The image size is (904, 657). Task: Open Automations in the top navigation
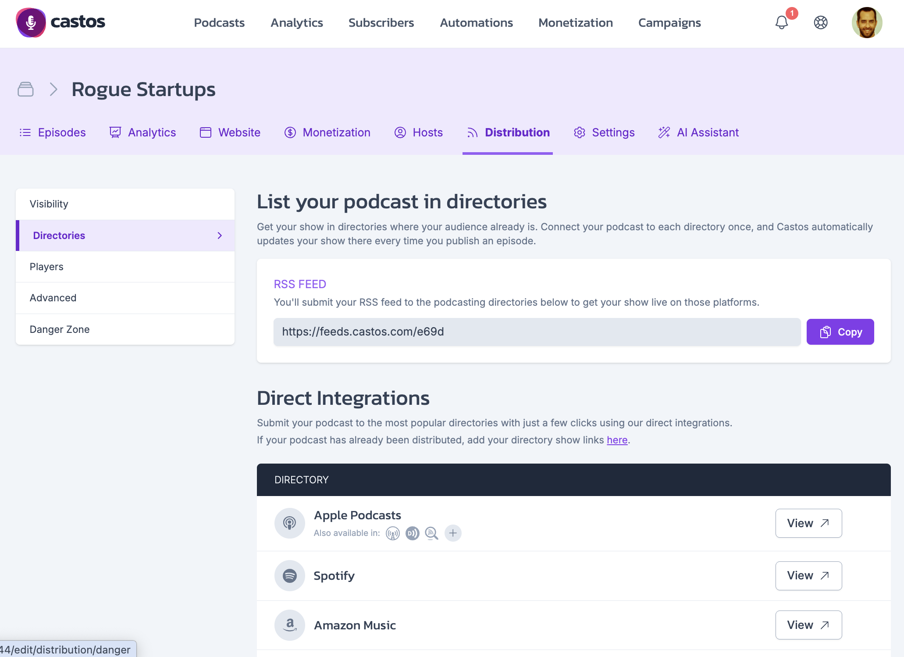point(477,22)
